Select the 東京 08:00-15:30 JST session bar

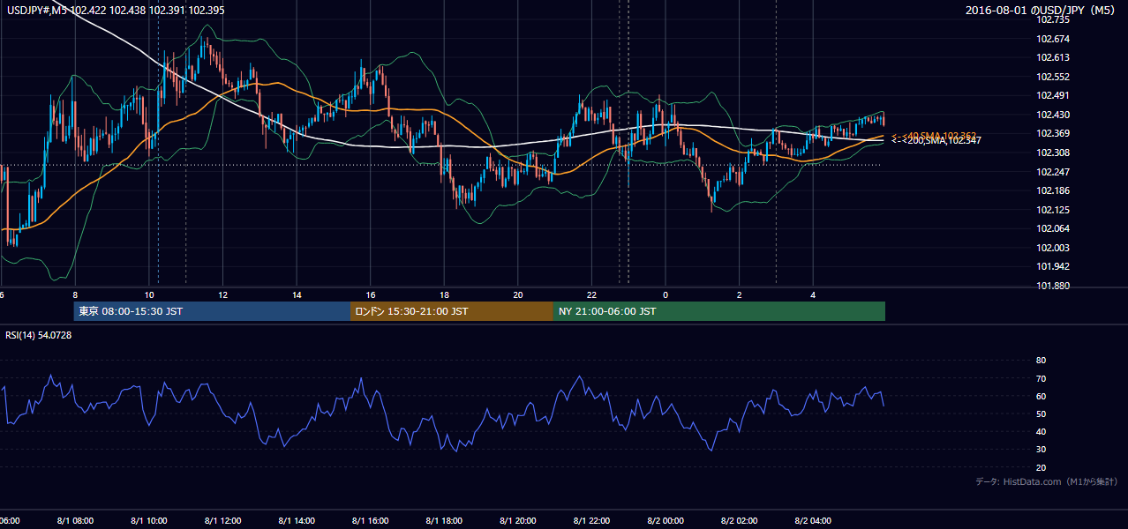tap(212, 311)
